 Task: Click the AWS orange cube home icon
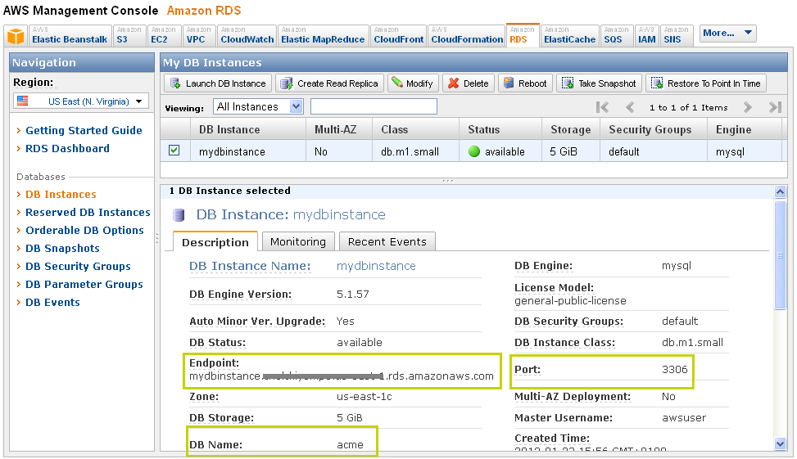[16, 37]
